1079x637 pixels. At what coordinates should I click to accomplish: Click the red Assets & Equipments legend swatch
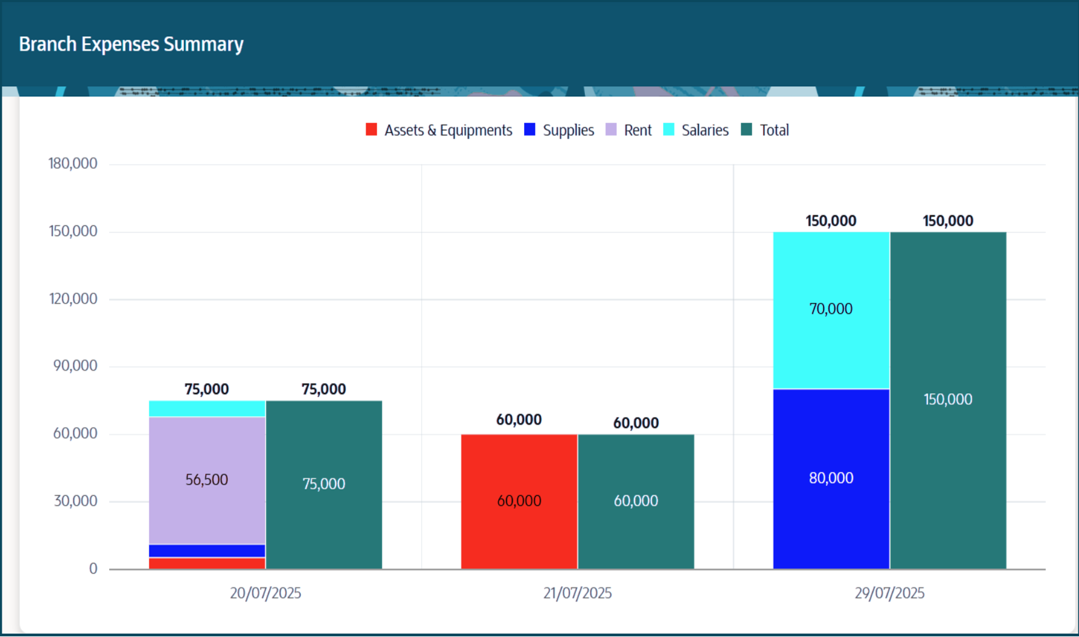(x=372, y=129)
